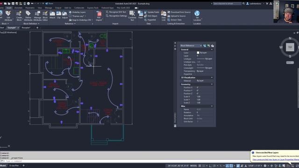Open the Output ribbon tab
Screen dimensions: 299x168
58,8
